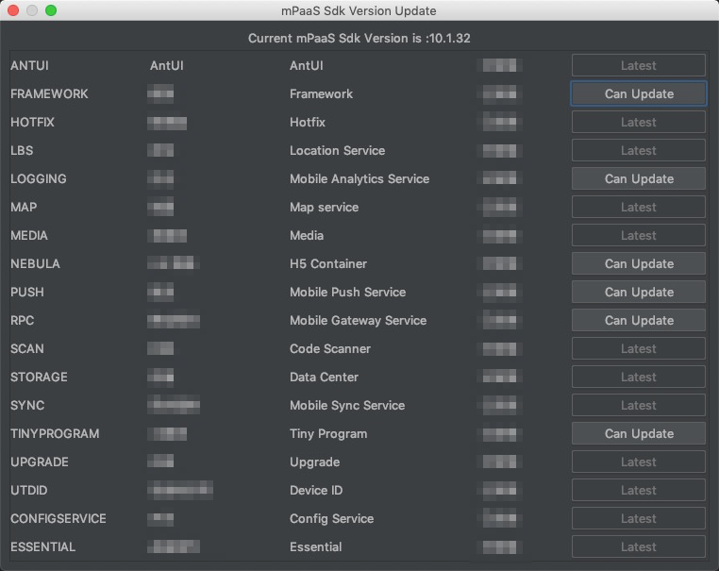Select the UTDID label
The height and width of the screenshot is (571, 719).
(29, 490)
